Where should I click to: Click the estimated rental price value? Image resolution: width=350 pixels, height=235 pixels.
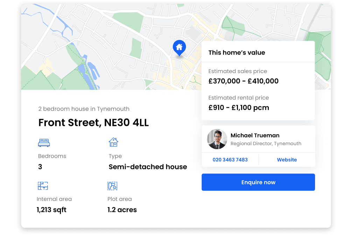pos(239,108)
